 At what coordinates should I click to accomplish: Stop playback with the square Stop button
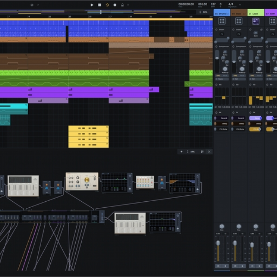point(100,5)
